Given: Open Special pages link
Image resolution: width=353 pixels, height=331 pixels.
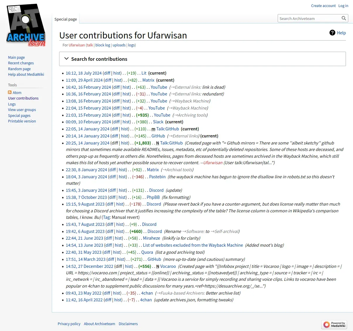Looking at the screenshot, I should [19, 115].
